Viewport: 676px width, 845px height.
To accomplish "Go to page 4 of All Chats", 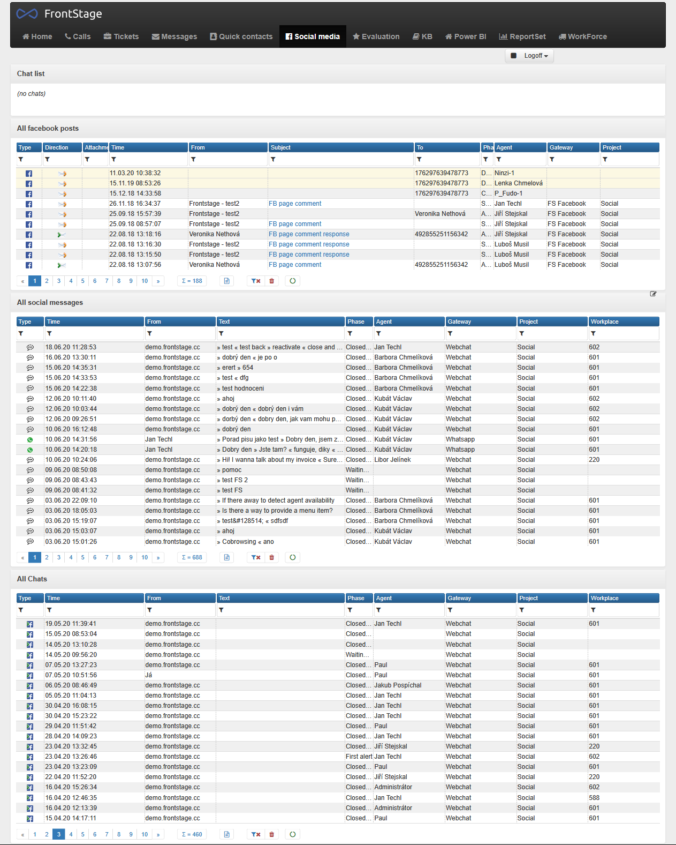I will coord(71,834).
